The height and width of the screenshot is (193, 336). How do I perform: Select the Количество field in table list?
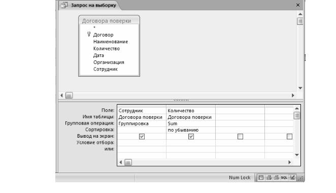pos(107,48)
